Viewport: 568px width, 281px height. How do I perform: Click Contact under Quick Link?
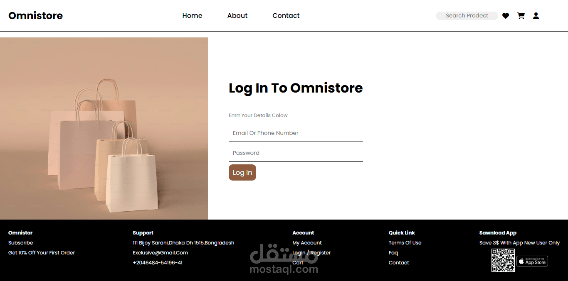click(x=399, y=263)
